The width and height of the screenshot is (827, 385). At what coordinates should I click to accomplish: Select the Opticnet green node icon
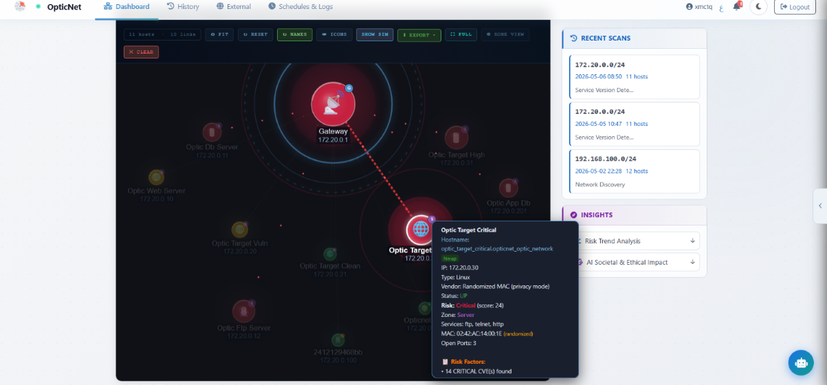coord(426,308)
